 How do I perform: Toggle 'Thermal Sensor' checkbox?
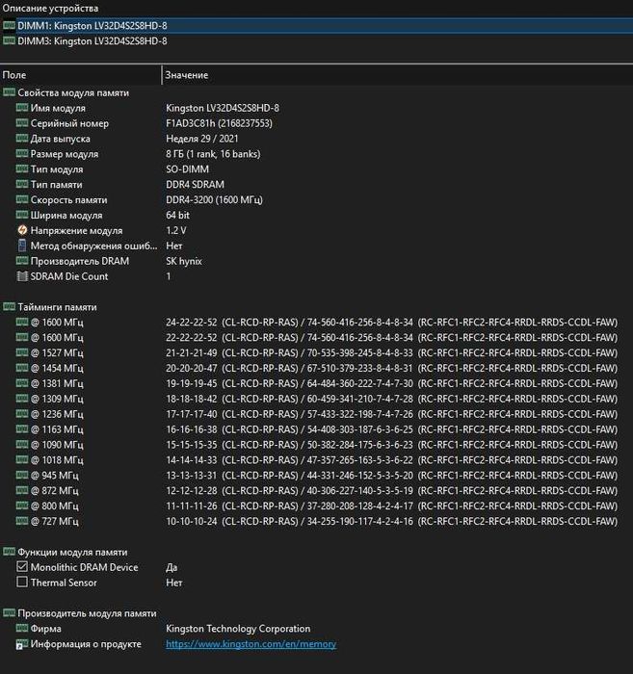tap(22, 582)
